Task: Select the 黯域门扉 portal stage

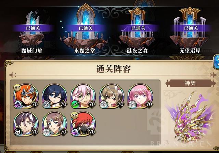Action: [32, 32]
